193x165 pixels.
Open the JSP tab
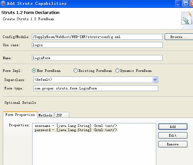[62, 115]
